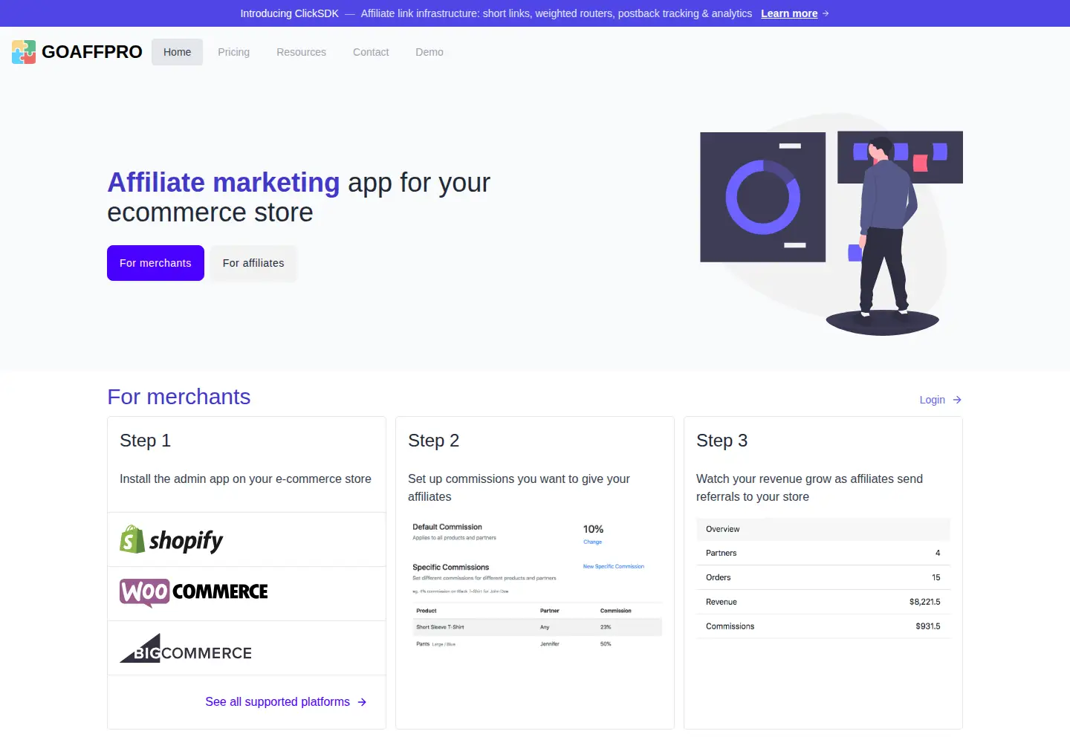Click New Specific Commission link
1070x743 pixels.
614,566
